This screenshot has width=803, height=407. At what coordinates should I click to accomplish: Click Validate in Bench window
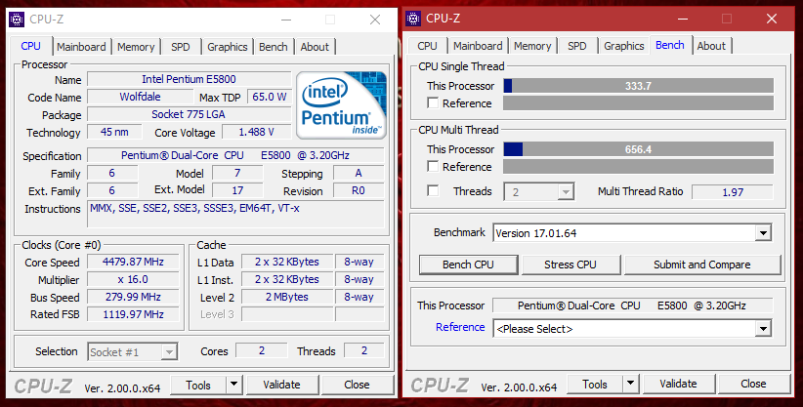point(678,384)
